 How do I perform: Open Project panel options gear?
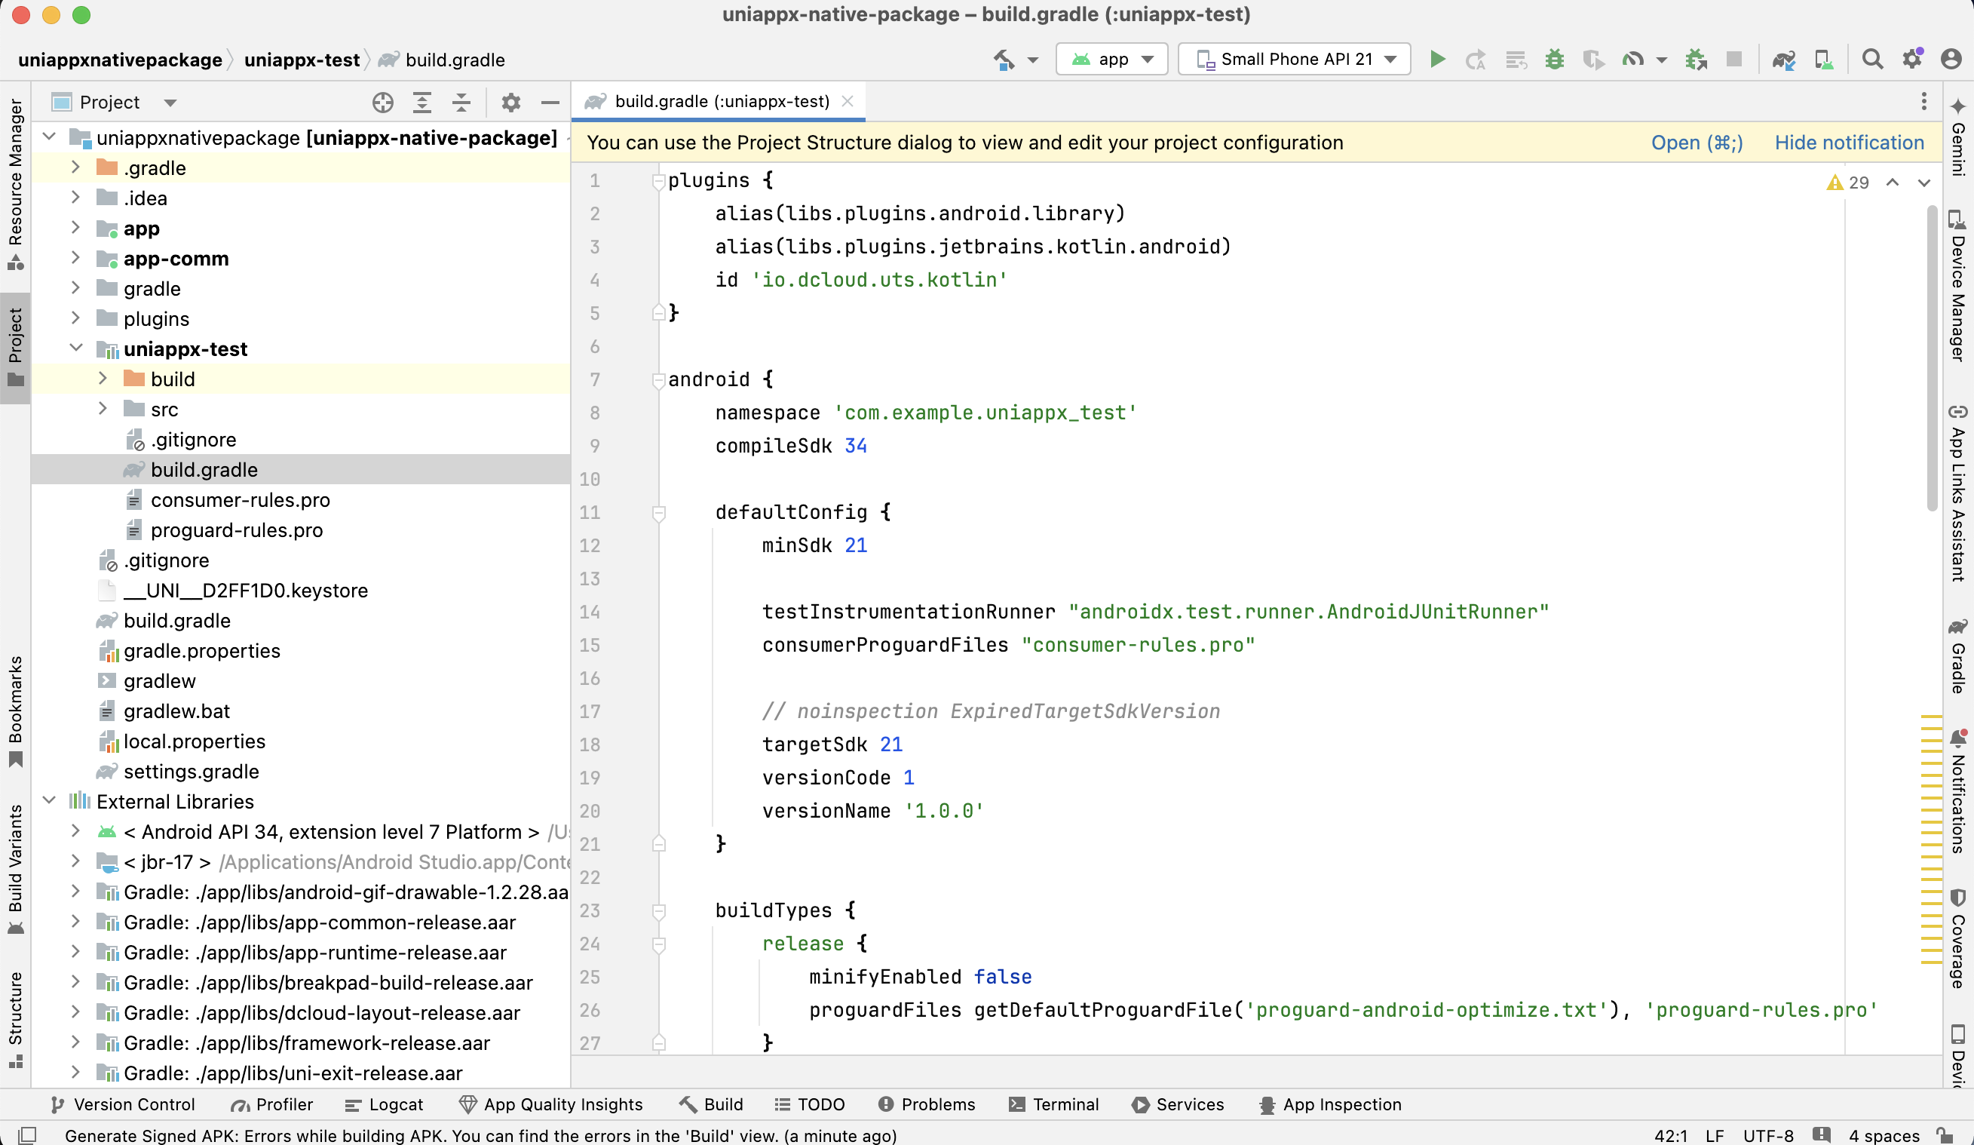(510, 103)
